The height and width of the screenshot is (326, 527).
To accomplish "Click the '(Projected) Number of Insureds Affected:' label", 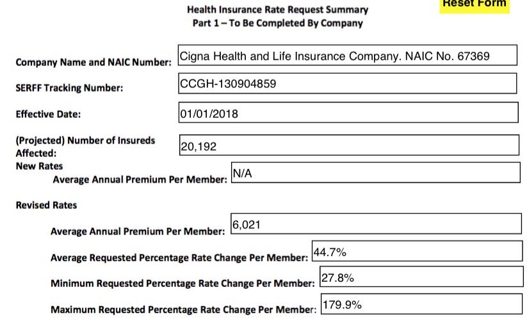I will pos(85,146).
